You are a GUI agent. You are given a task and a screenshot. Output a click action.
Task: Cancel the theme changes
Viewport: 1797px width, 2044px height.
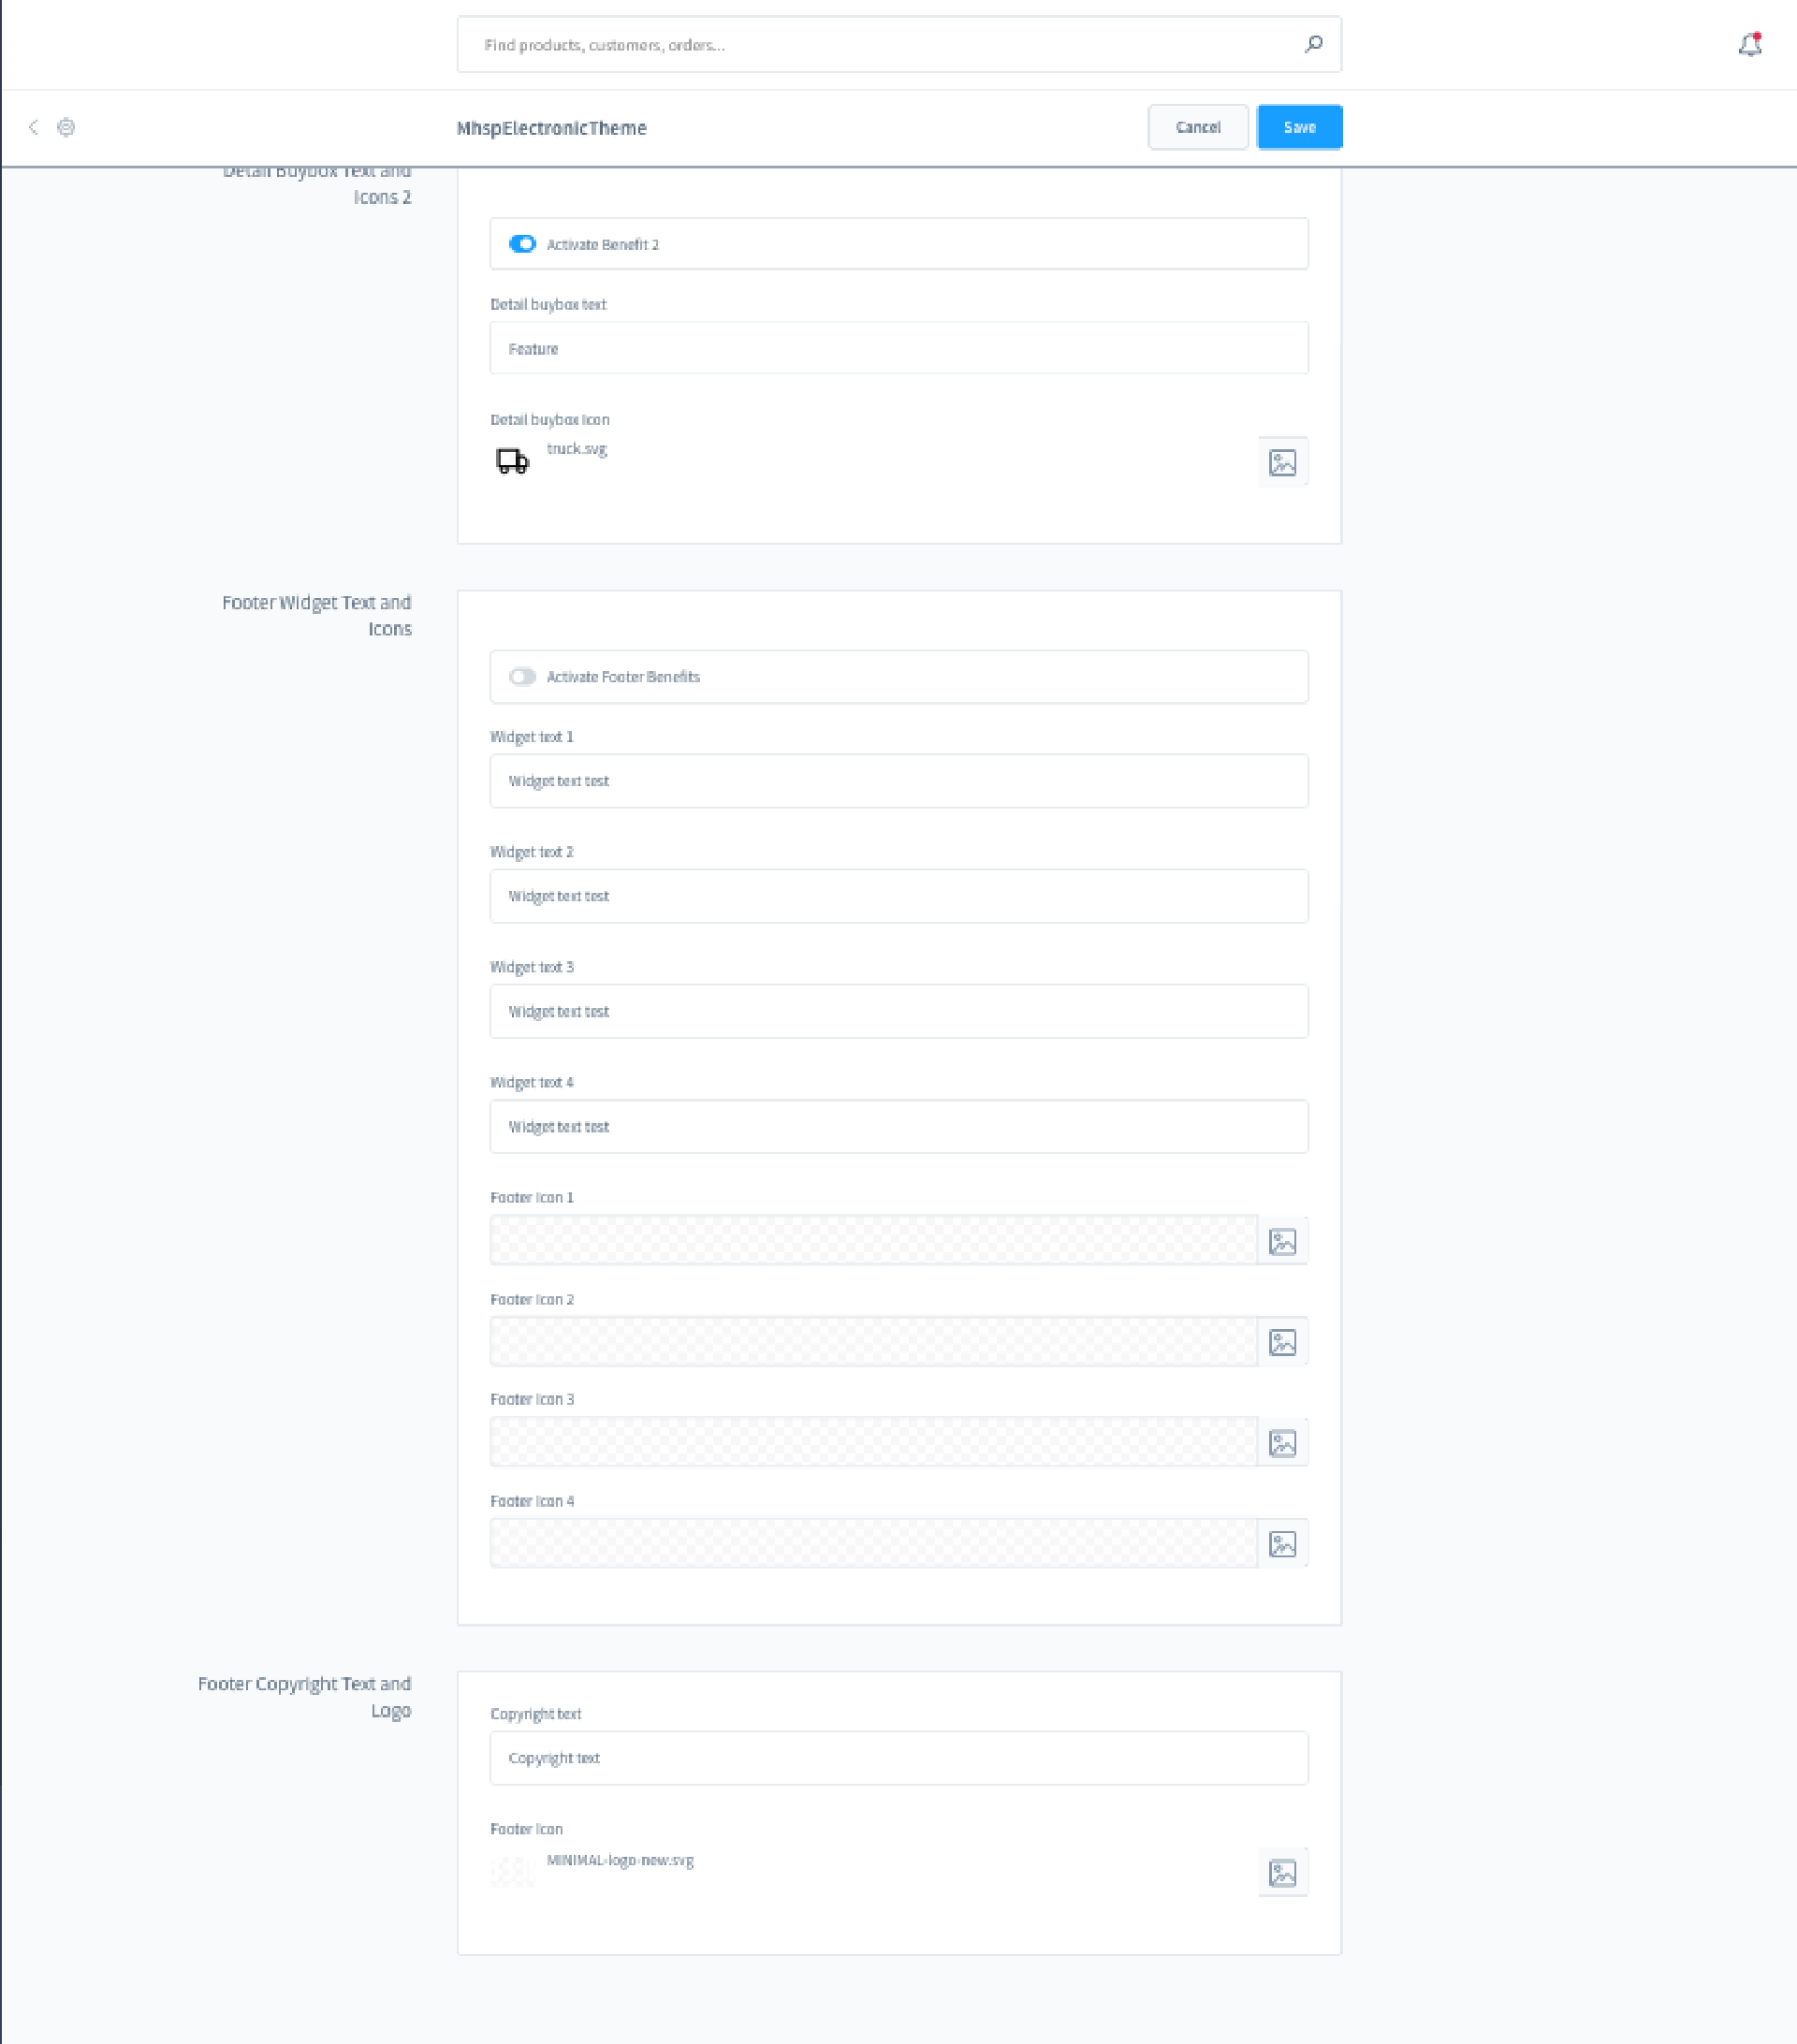(x=1197, y=127)
